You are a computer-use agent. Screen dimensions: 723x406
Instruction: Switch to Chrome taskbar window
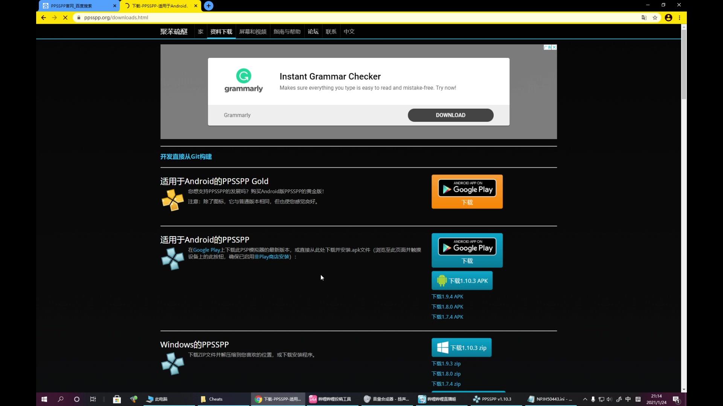click(278, 399)
